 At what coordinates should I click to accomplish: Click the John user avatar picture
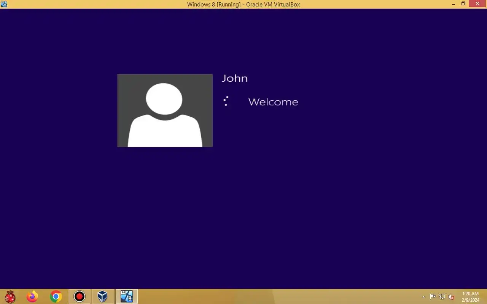point(165,111)
